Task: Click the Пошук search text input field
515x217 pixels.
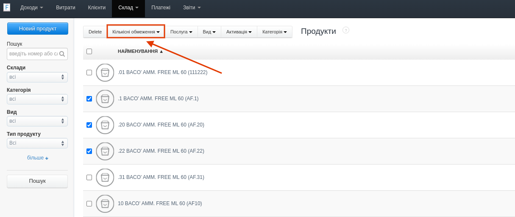Action: point(33,54)
